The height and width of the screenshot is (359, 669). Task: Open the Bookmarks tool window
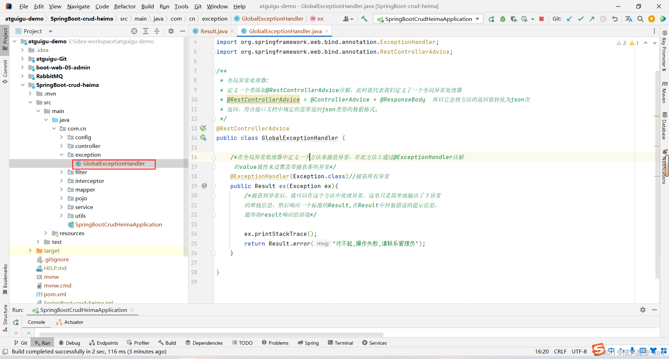[5, 279]
